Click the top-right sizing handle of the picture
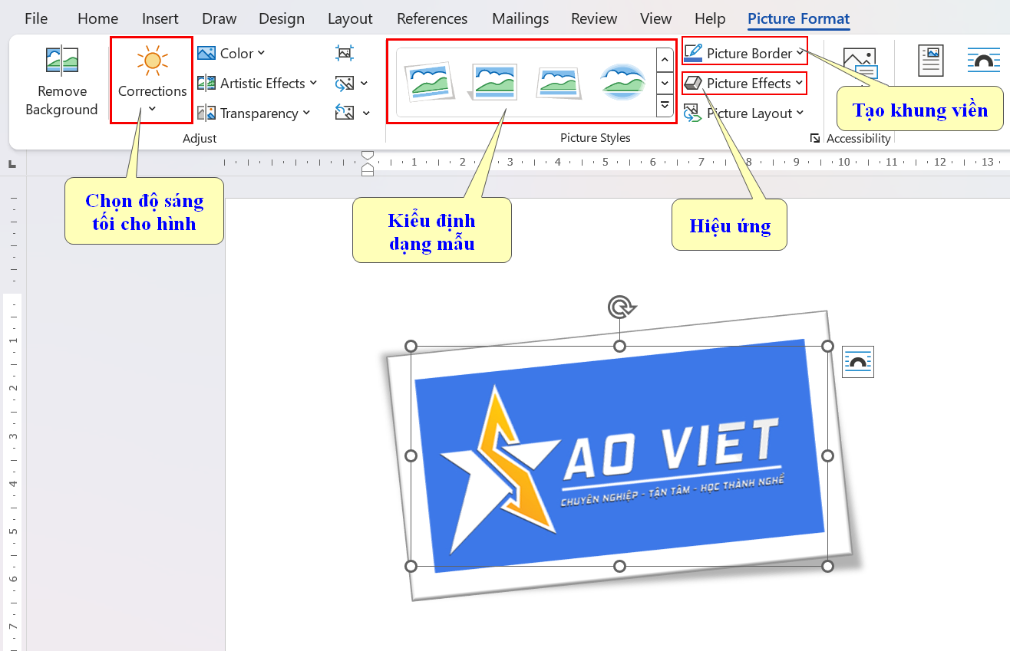The width and height of the screenshot is (1010, 651). point(827,346)
